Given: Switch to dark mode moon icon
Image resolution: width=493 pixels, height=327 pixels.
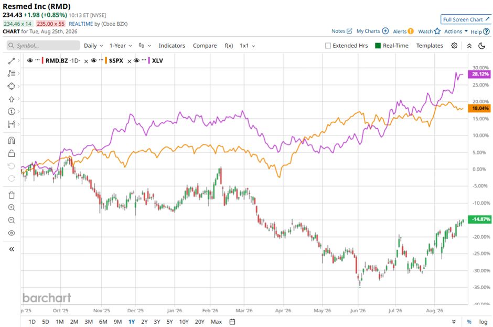Looking at the screenshot, I should [x=481, y=46].
